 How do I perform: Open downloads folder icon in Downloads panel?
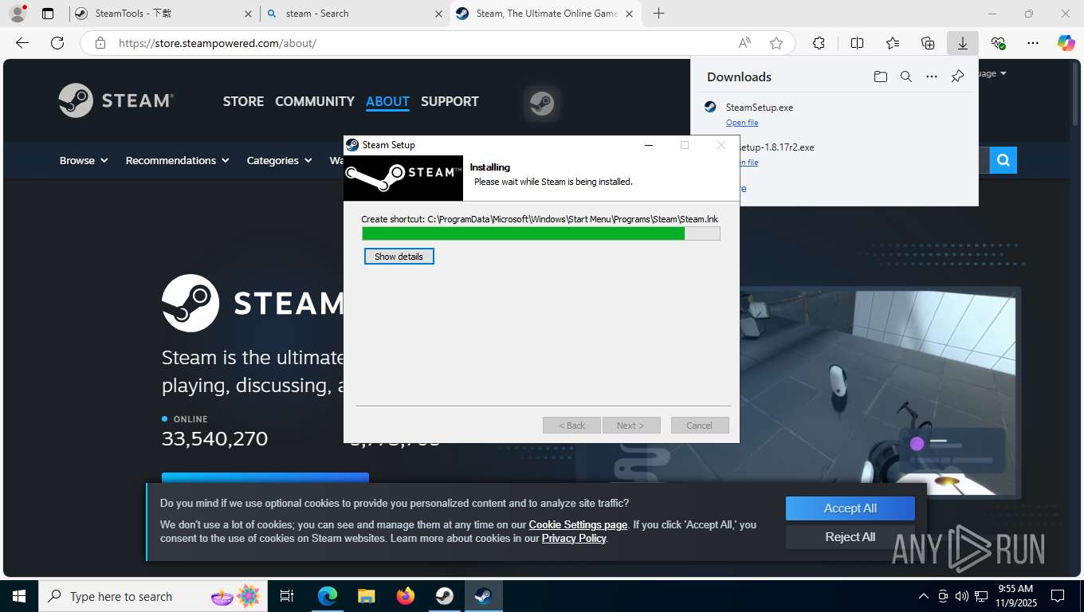(x=880, y=76)
